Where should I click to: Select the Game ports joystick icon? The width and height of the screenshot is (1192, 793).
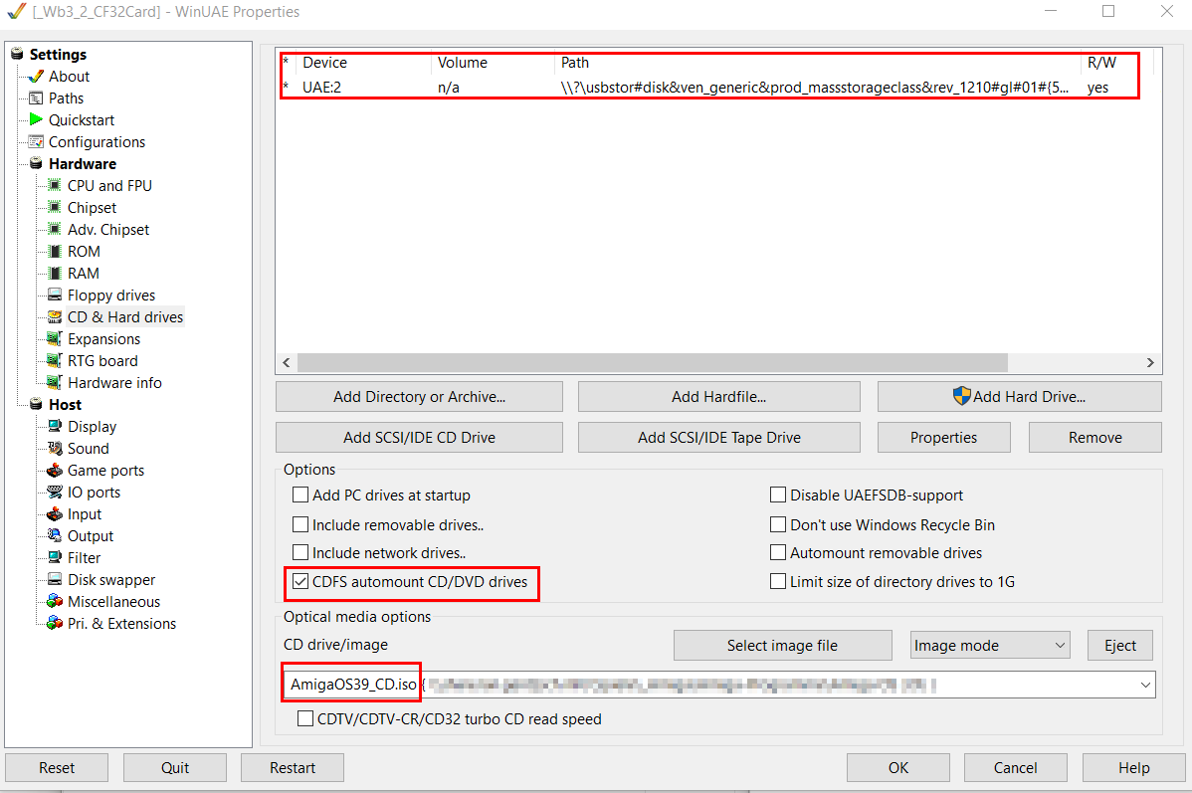pyautogui.click(x=55, y=471)
